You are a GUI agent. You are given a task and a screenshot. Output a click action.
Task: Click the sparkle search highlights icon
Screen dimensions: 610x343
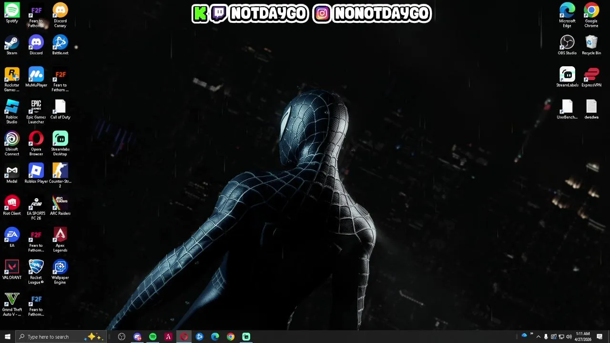tap(93, 337)
